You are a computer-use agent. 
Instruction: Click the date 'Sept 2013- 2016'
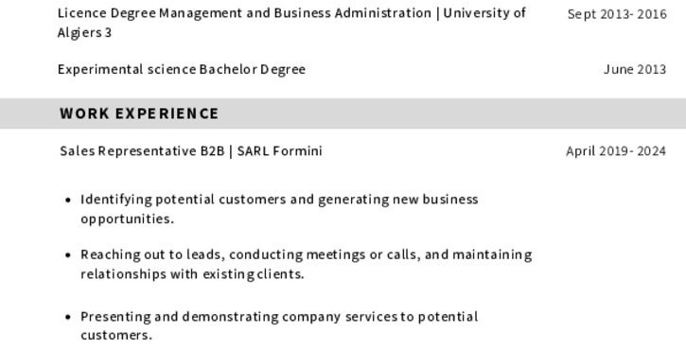click(617, 14)
